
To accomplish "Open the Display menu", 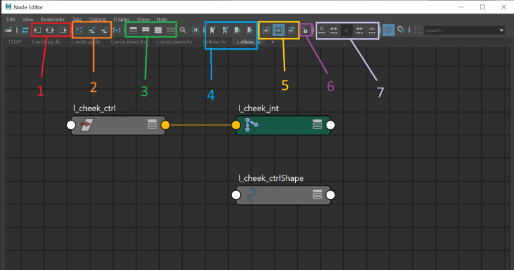I will point(122,19).
